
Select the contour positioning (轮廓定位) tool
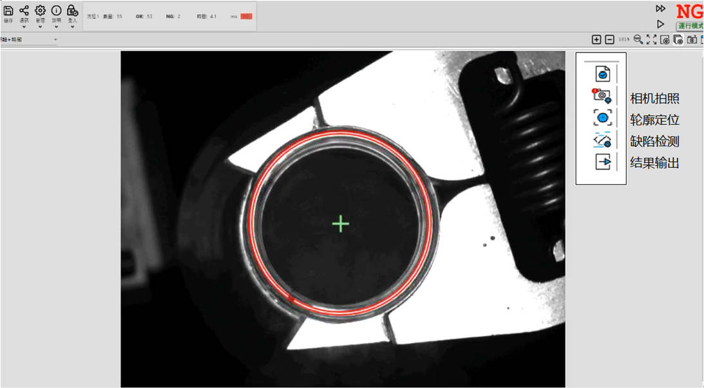pyautogui.click(x=602, y=118)
